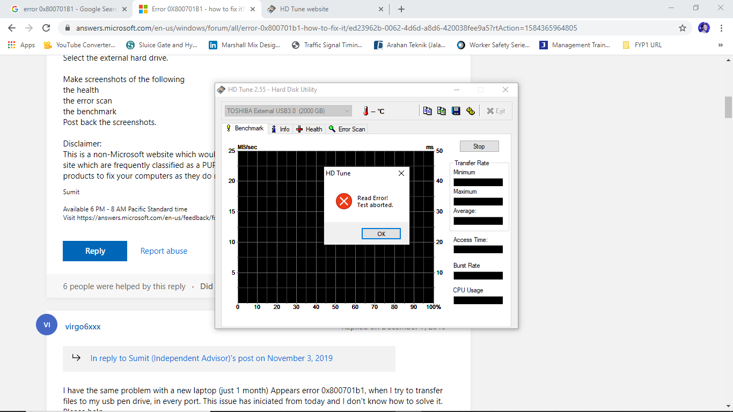This screenshot has width=733, height=412.
Task: Copy benchmark info to clipboard icon
Action: 428,111
